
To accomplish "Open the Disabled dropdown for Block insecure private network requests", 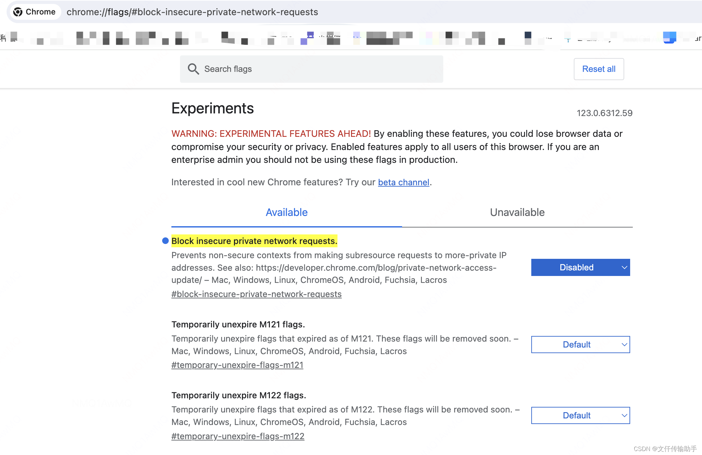I will coord(580,267).
